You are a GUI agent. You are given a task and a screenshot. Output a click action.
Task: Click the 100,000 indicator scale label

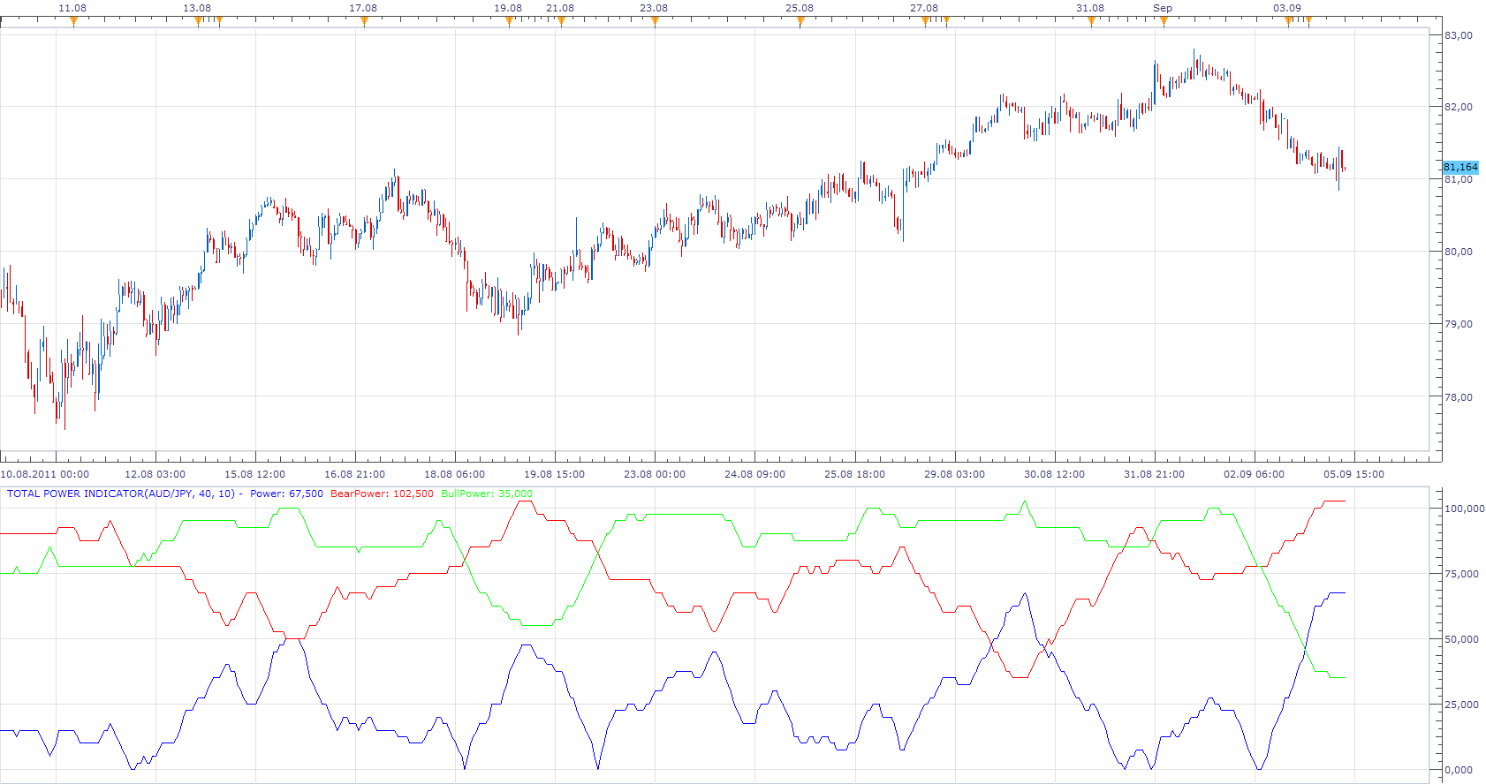tap(1464, 509)
